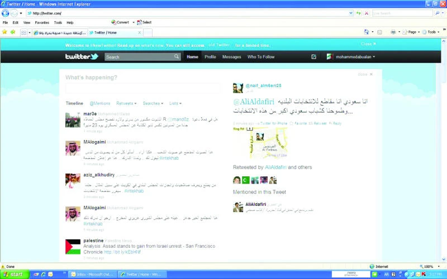Click the compose new tweet icon
Viewport: 447px width, 279px height.
click(x=314, y=57)
